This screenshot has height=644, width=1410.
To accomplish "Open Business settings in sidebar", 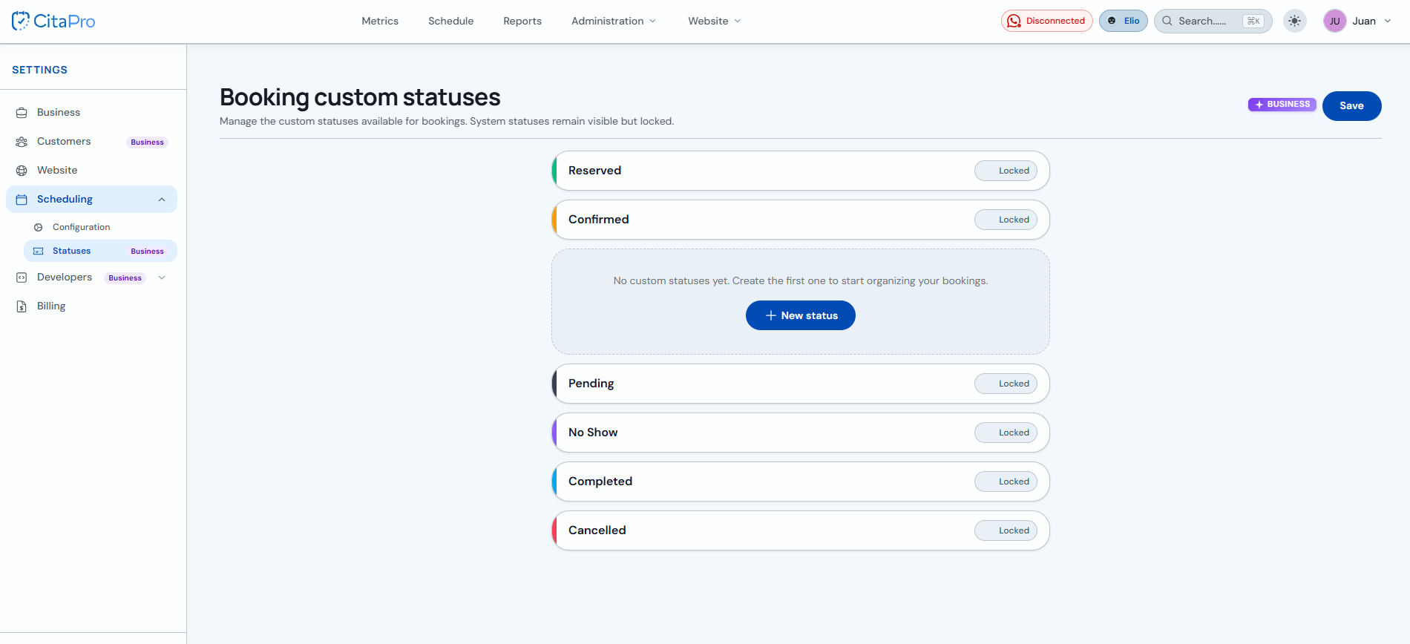I will 59,113.
